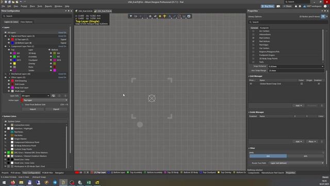Toggle the All Layers eye icon
The height and width of the screenshot is (186, 330).
click(6, 33)
